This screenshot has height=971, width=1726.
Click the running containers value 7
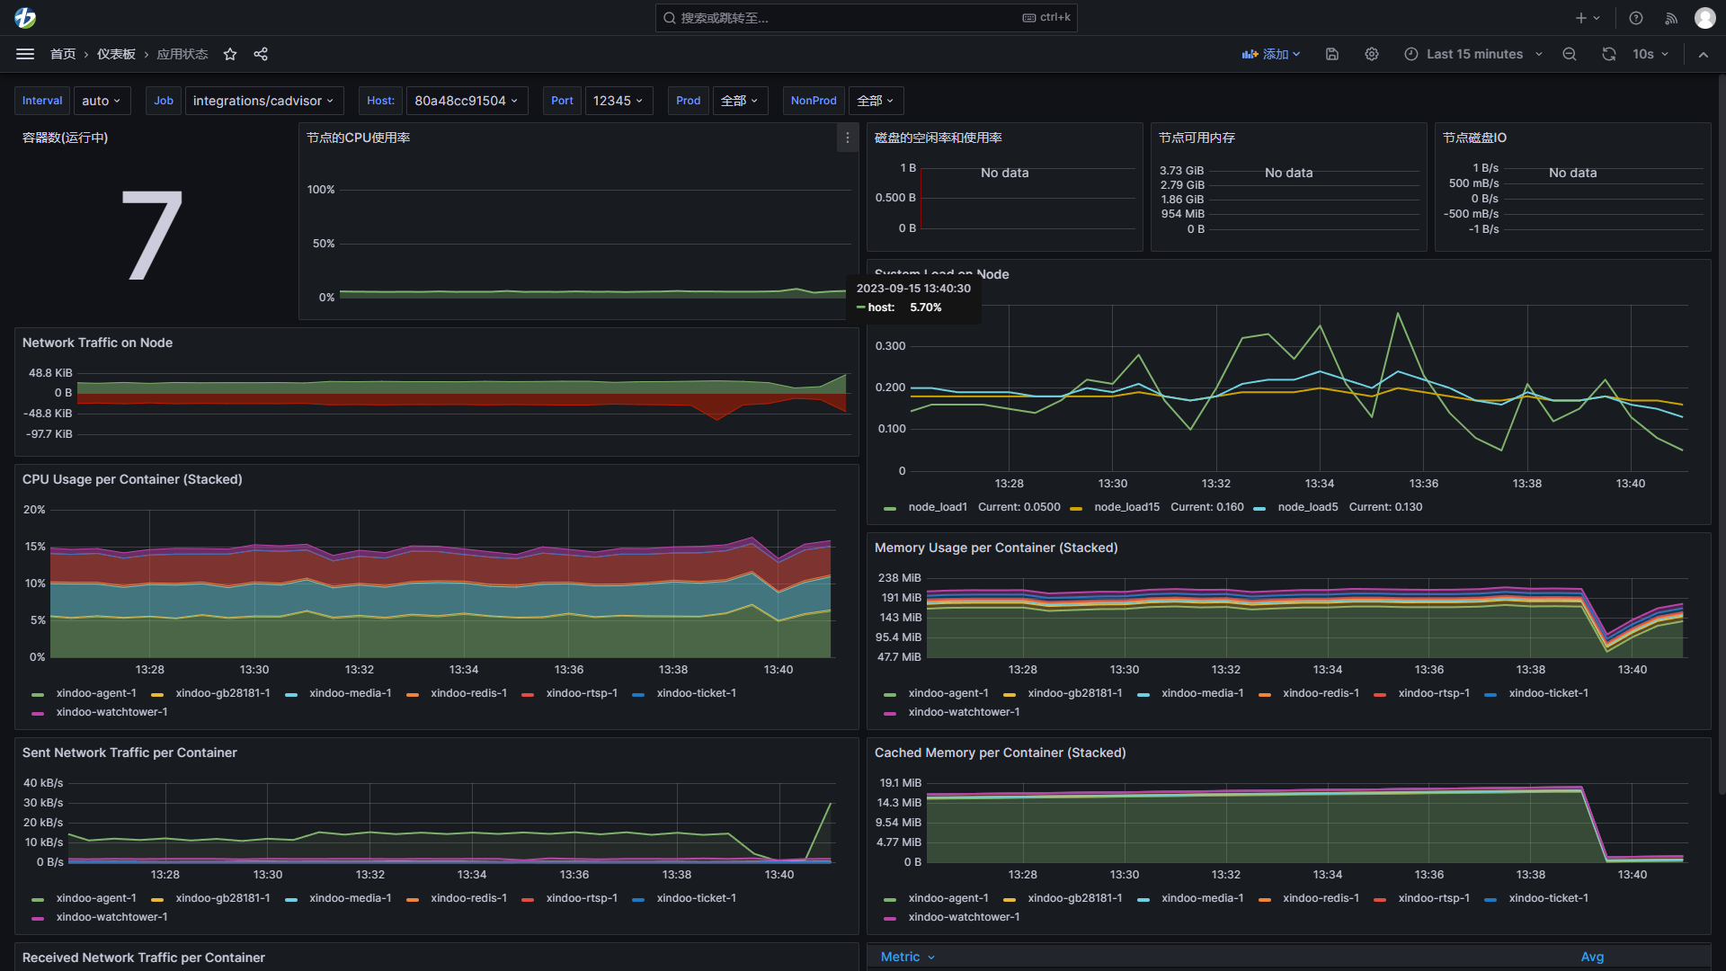[x=151, y=236]
